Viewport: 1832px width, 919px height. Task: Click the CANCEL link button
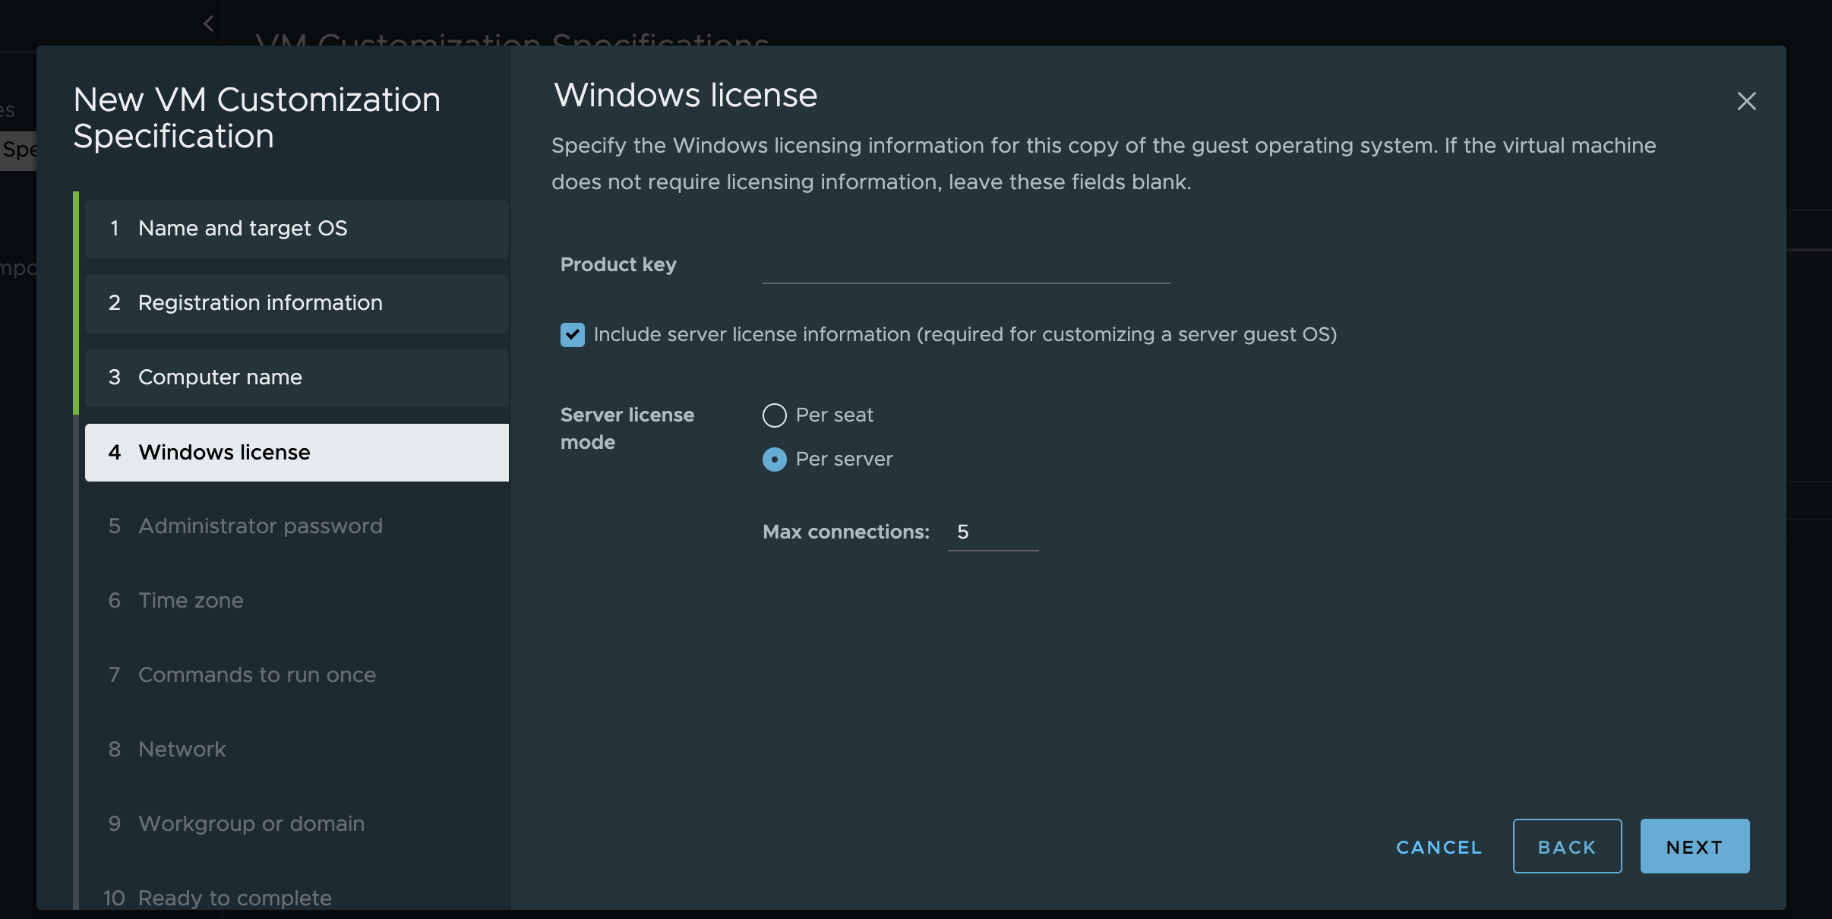pyautogui.click(x=1439, y=847)
